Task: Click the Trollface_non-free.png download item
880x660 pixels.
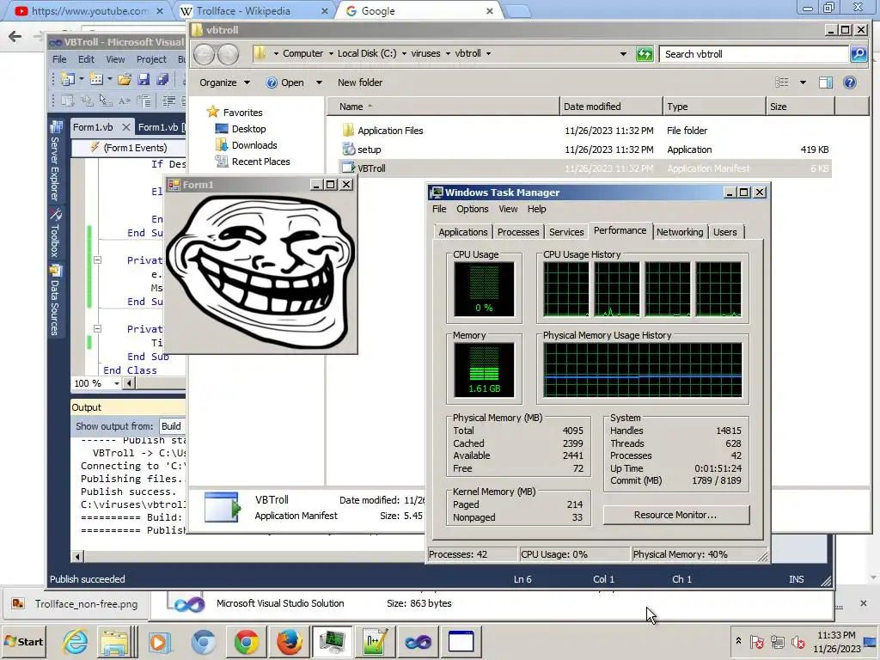Action: [75, 604]
